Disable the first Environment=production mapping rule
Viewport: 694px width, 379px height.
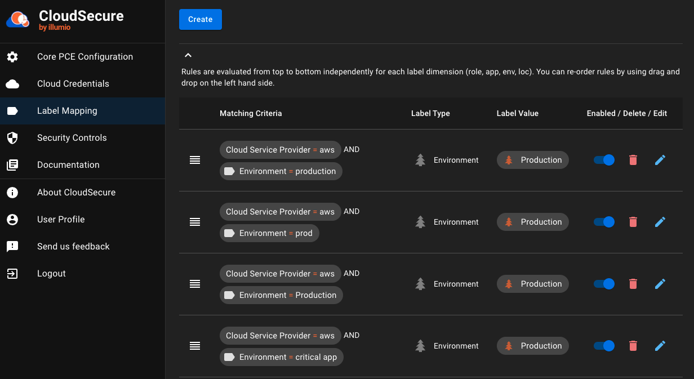pyautogui.click(x=604, y=160)
